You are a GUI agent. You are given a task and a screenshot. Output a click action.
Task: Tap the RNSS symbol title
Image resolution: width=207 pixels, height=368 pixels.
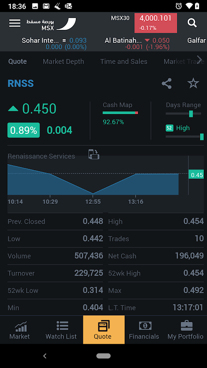[x=21, y=84]
